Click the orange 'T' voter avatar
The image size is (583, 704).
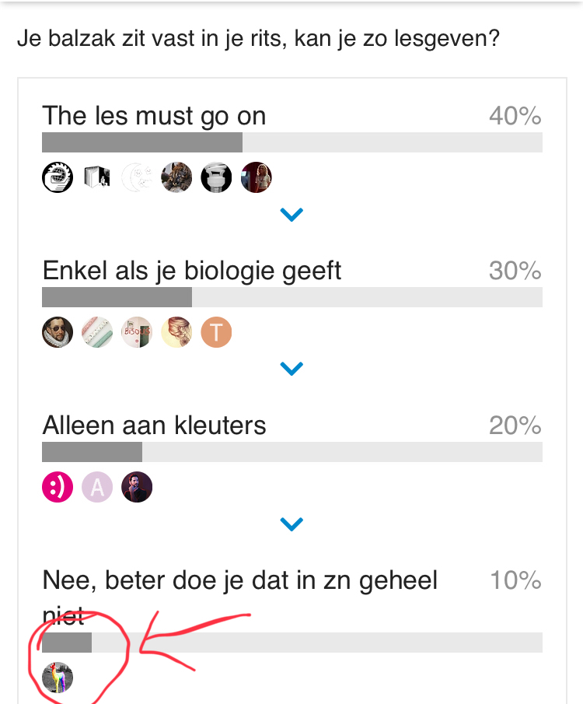tap(217, 332)
